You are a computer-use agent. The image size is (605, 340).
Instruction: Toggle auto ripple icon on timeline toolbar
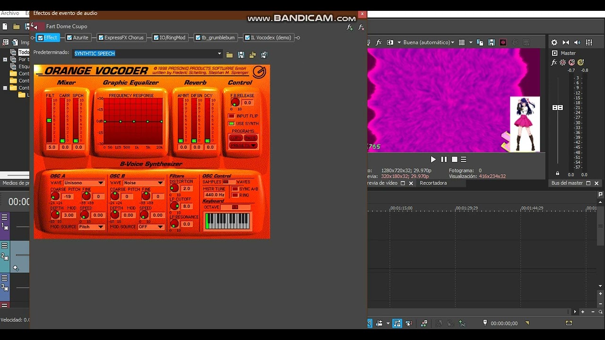[379, 323]
